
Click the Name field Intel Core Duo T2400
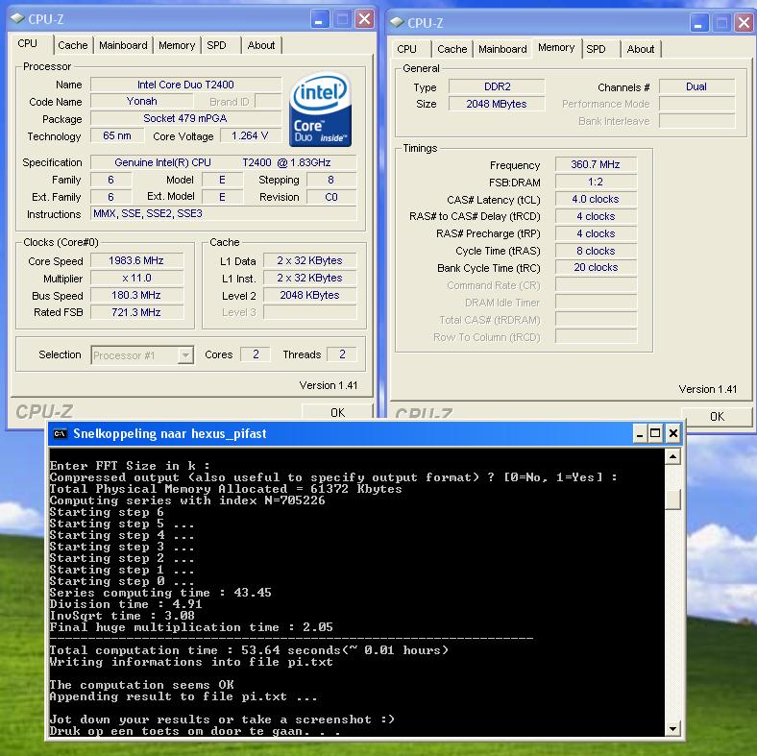click(185, 85)
